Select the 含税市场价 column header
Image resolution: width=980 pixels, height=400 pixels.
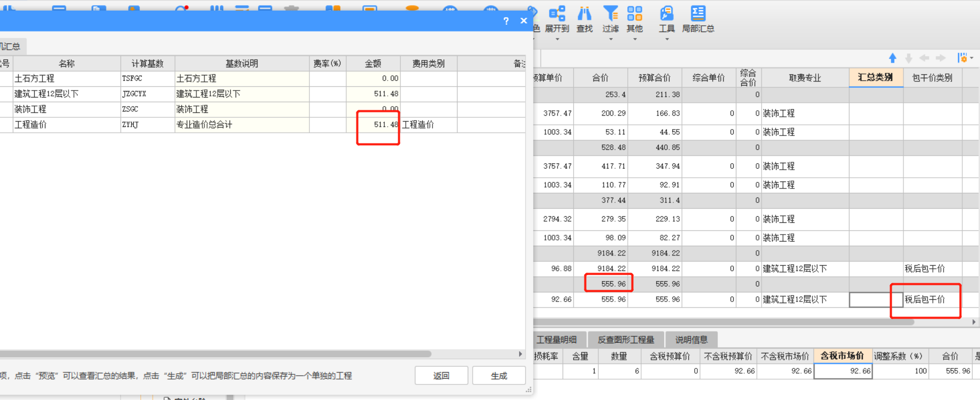point(842,356)
